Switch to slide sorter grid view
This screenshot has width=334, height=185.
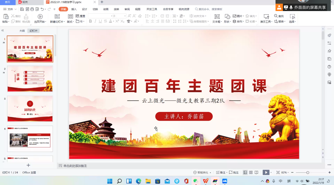[x=251, y=172]
